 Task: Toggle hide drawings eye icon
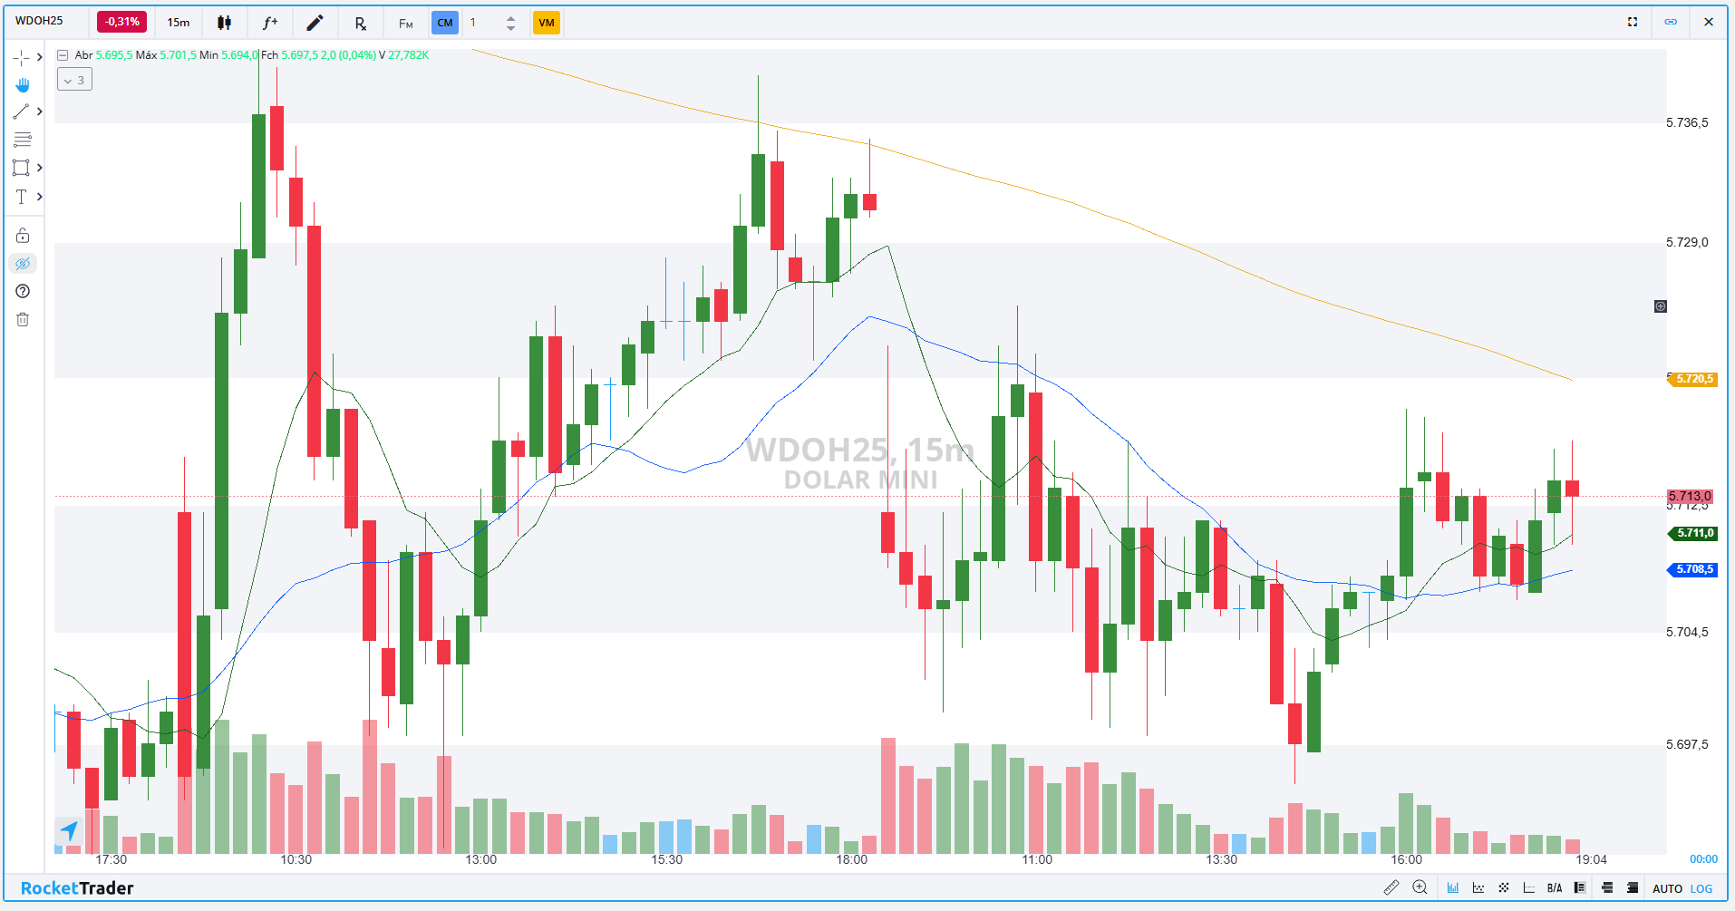(23, 264)
